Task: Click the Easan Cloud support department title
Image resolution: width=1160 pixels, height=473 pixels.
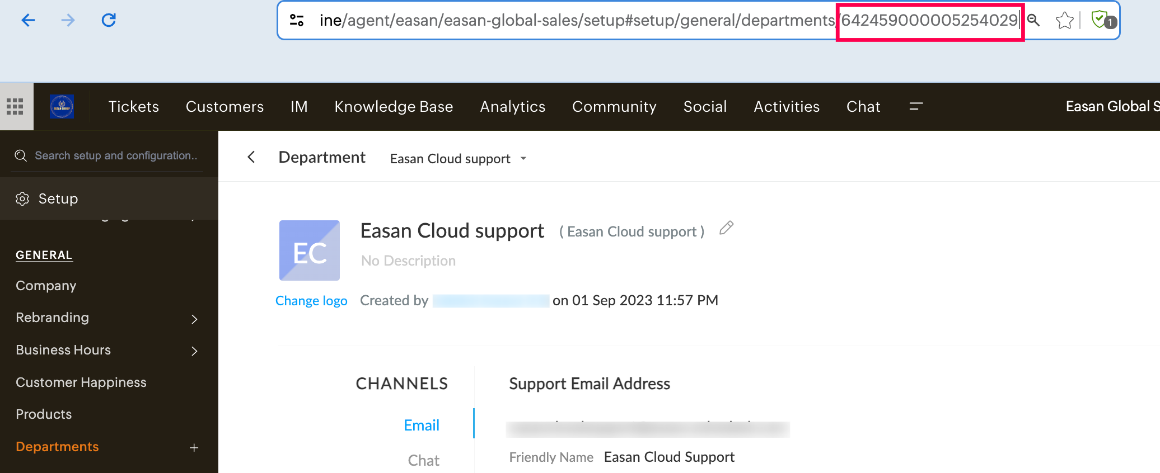Action: tap(452, 231)
